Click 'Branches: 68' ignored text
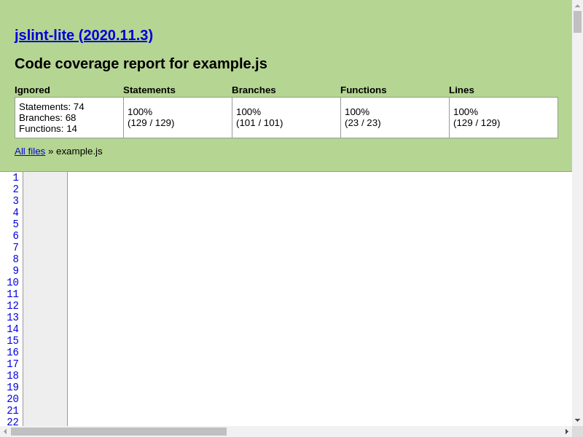Image resolution: width=583 pixels, height=437 pixels. [x=47, y=118]
